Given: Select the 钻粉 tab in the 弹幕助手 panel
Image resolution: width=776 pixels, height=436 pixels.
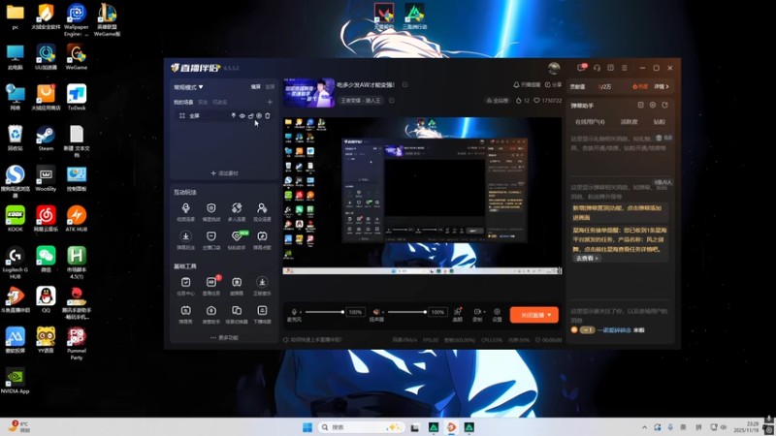Looking at the screenshot, I should [660, 122].
